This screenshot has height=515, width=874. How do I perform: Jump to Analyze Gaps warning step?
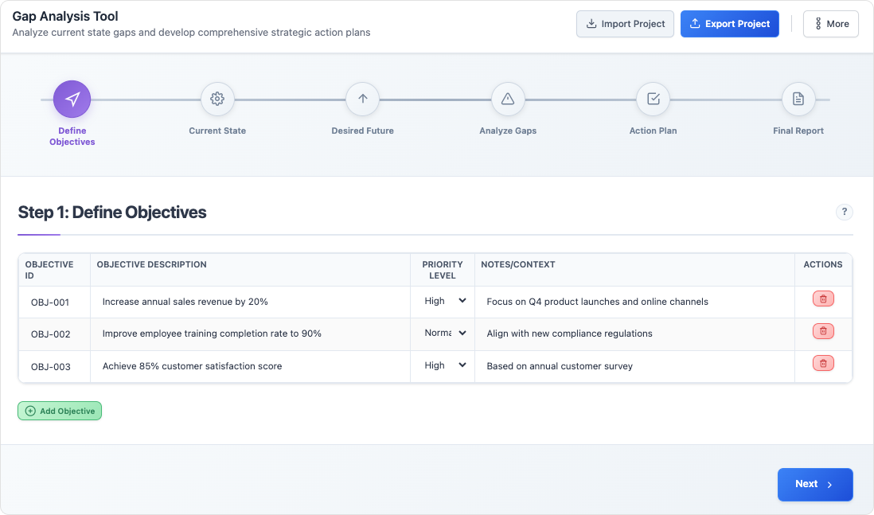pos(508,99)
